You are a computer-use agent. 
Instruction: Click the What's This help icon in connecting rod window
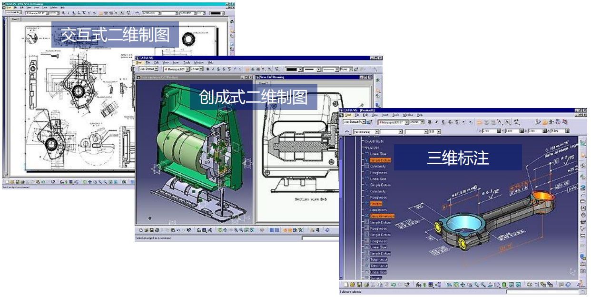[407, 285]
